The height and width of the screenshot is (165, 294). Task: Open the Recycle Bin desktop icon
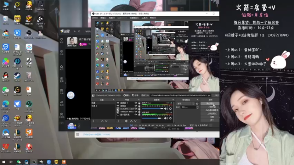[6, 20]
